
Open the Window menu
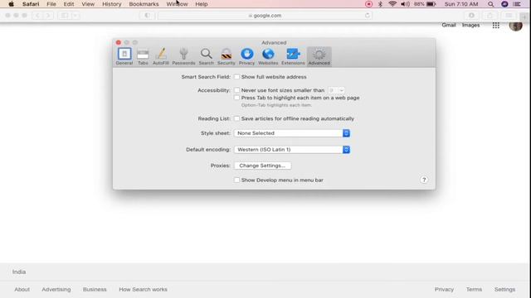177,4
